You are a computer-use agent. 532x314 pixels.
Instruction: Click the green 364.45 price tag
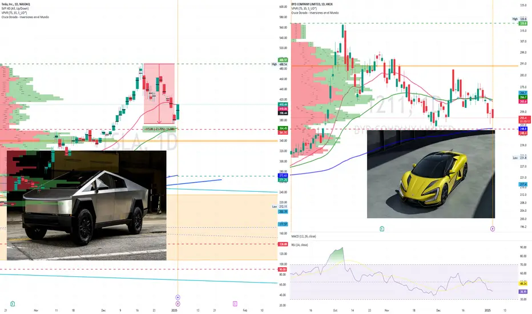click(283, 128)
